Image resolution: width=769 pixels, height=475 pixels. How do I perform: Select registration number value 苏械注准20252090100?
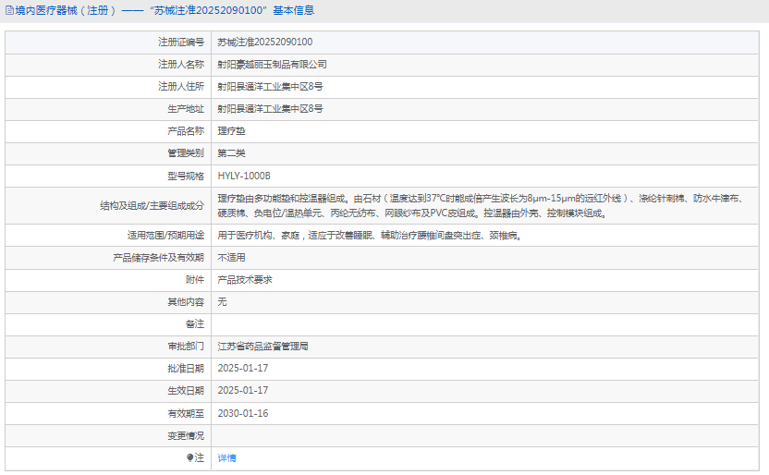(265, 43)
